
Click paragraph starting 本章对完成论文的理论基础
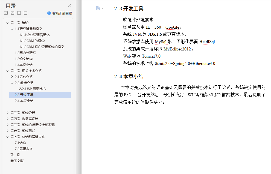click(x=190, y=95)
